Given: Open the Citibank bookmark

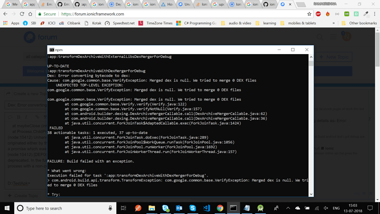Looking at the screenshot, I should tap(70, 23).
